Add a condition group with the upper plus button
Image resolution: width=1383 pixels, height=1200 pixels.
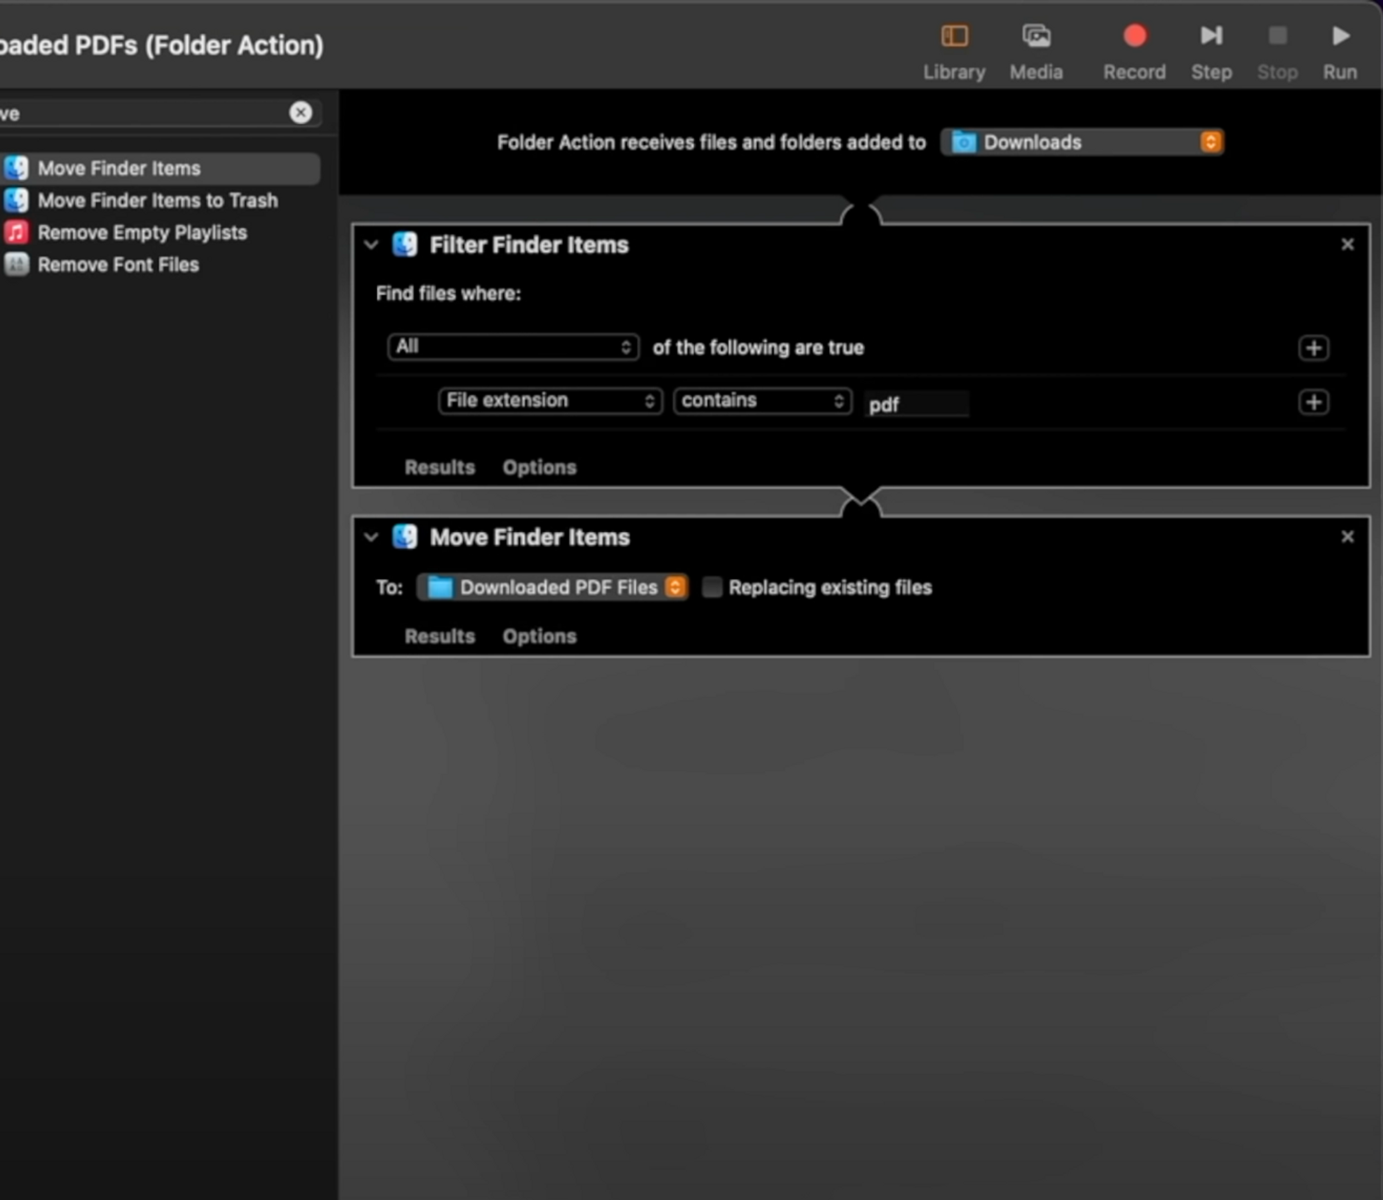click(1313, 348)
